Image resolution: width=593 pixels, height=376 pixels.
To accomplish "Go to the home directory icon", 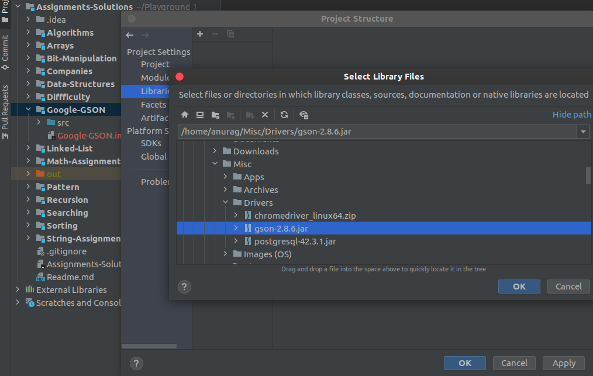I will [185, 115].
